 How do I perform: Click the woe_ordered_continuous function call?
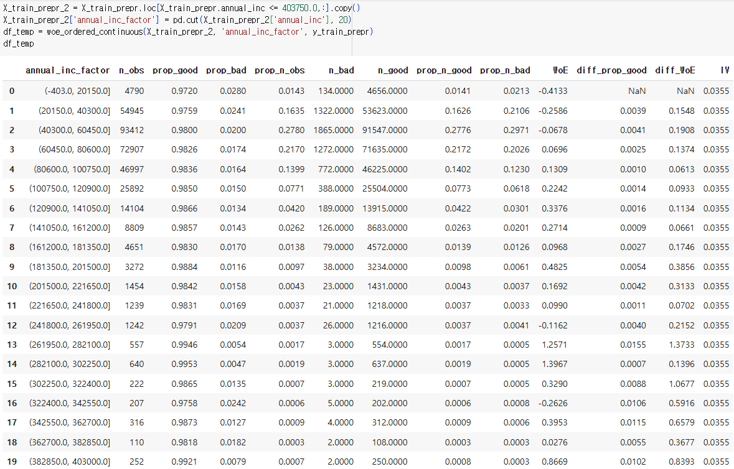(210, 32)
